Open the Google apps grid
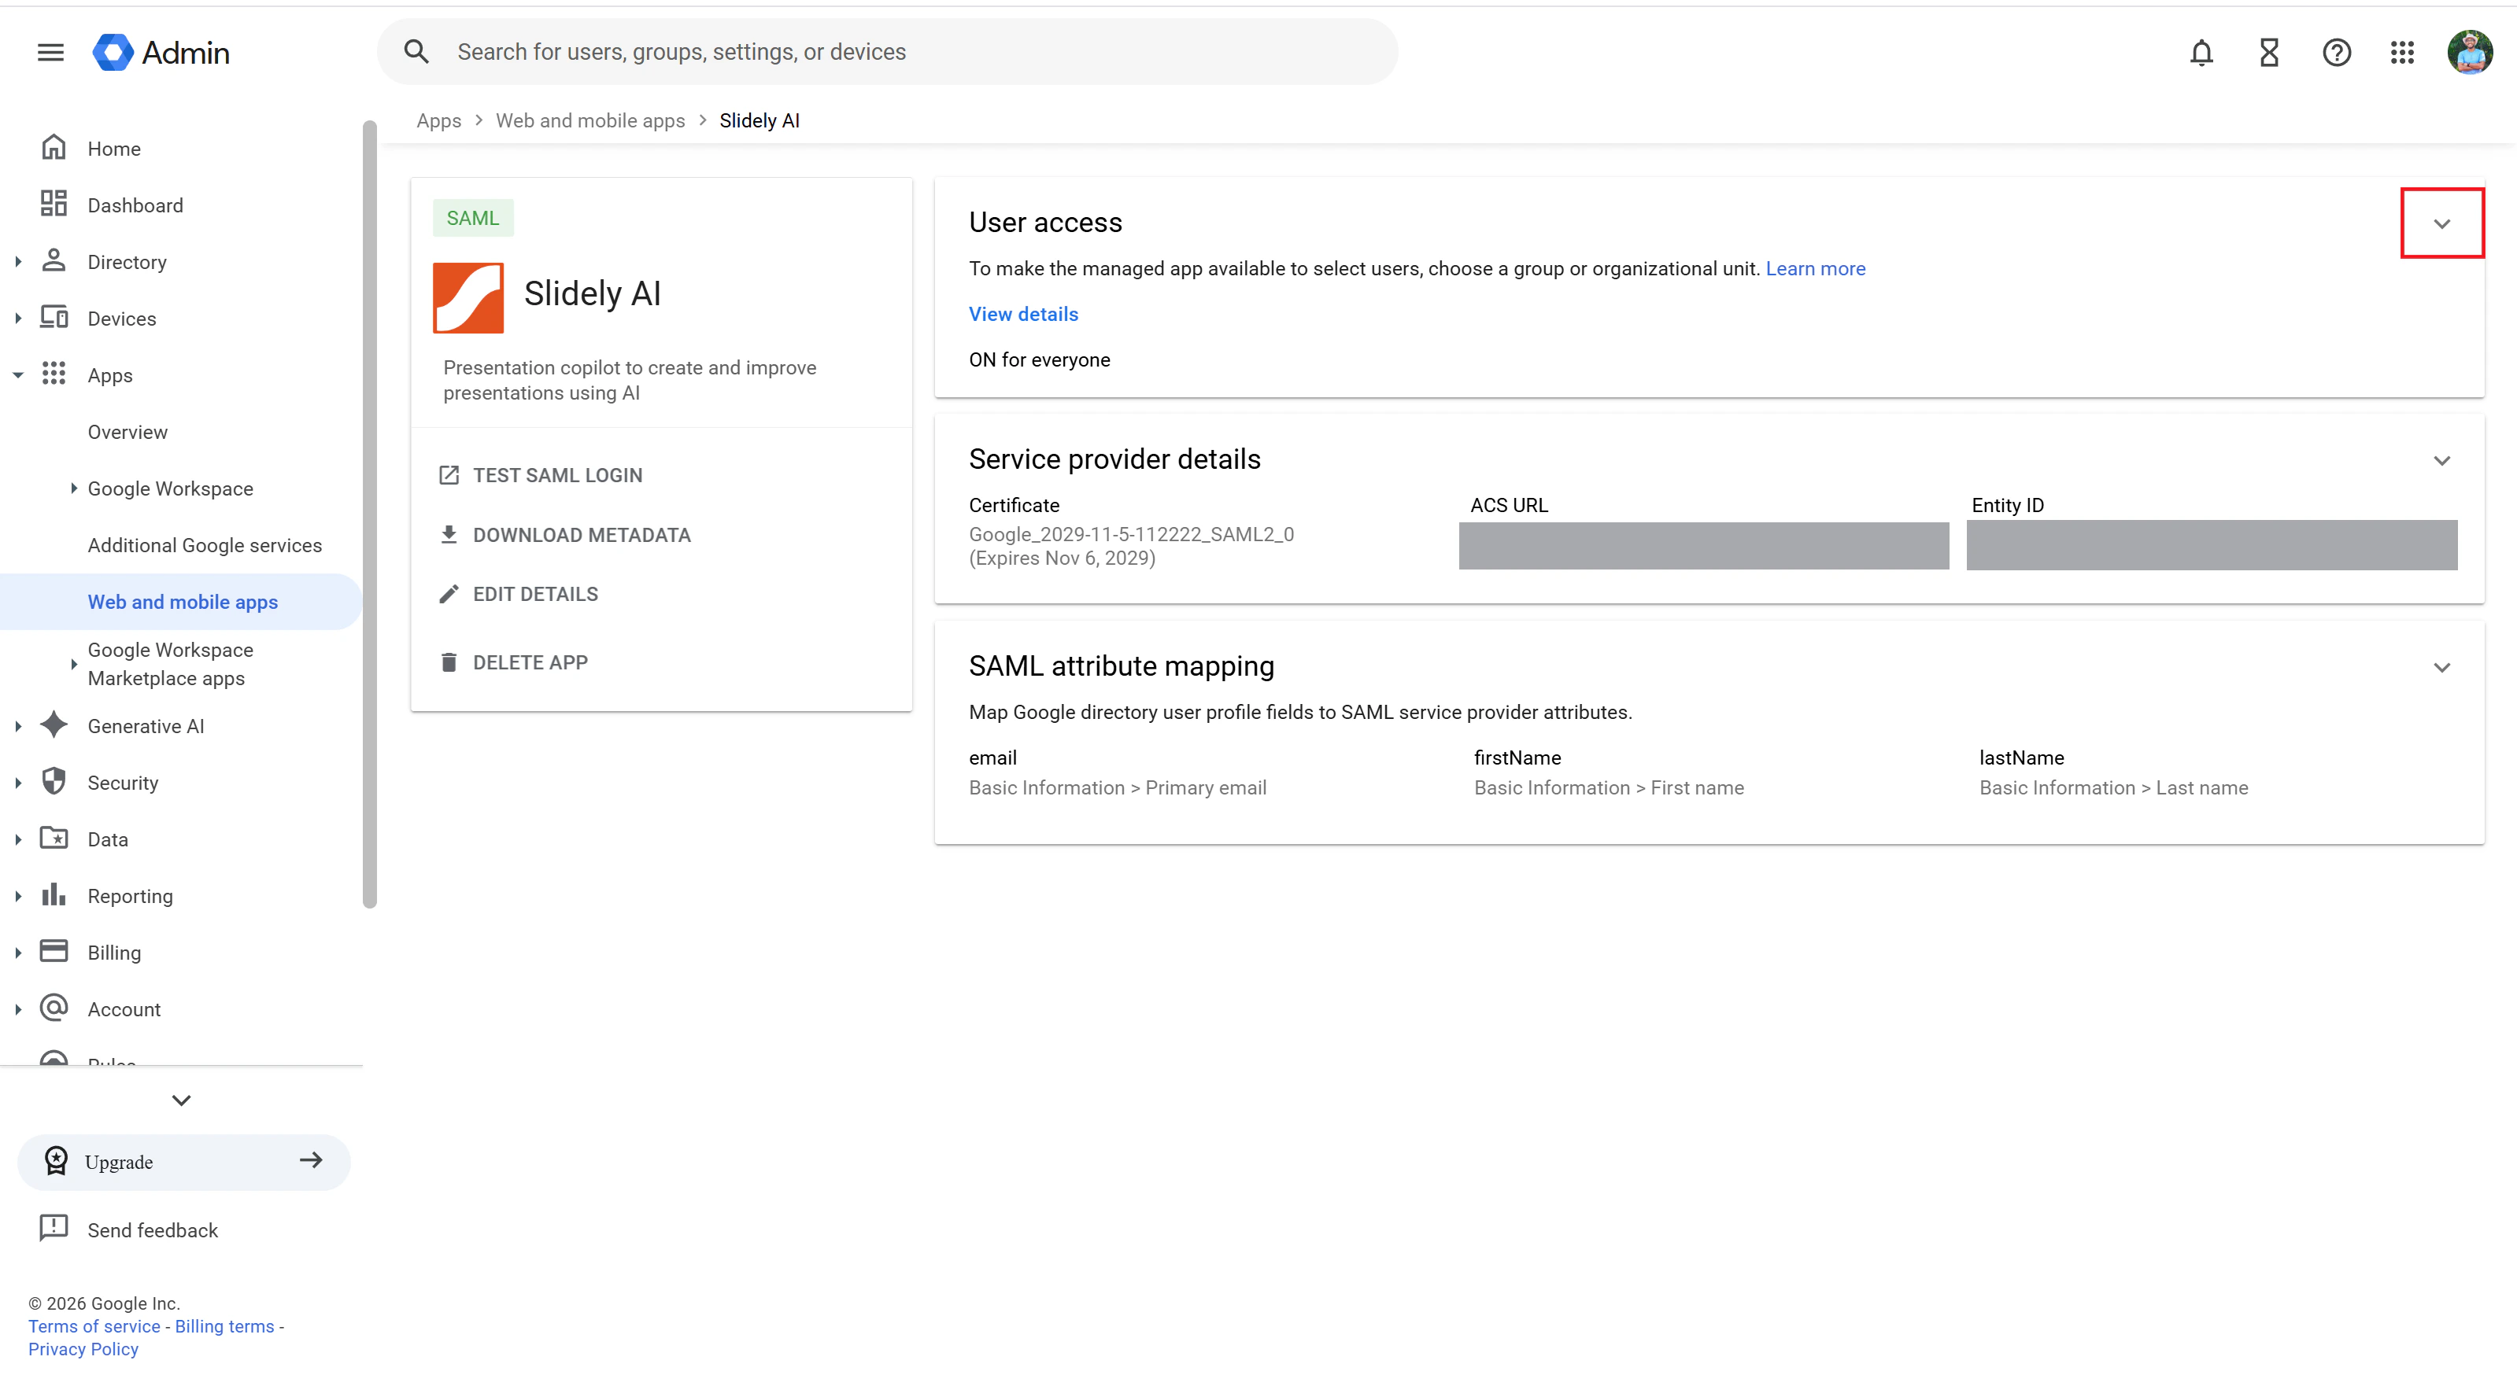The width and height of the screenshot is (2517, 1375). [x=2402, y=53]
